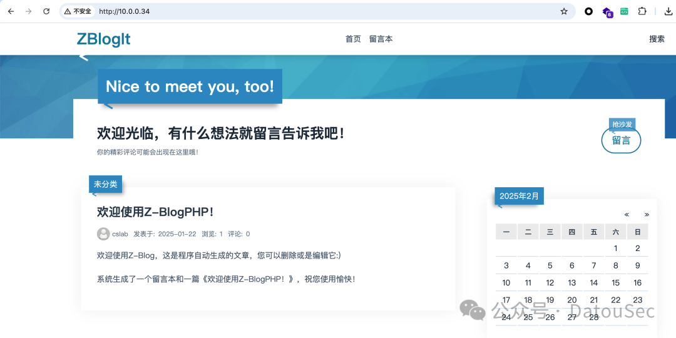
Task: Select day 23 in the calendar
Action: (x=638, y=300)
